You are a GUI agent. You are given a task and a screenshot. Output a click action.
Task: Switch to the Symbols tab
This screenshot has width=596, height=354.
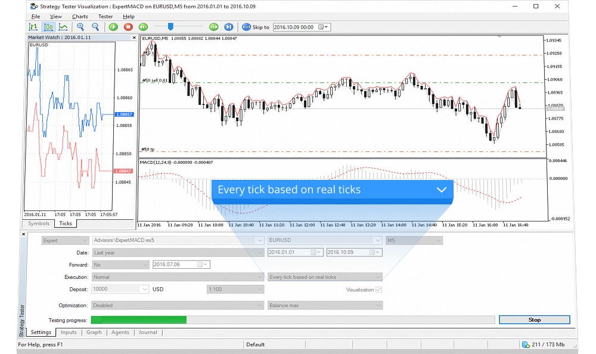[39, 223]
